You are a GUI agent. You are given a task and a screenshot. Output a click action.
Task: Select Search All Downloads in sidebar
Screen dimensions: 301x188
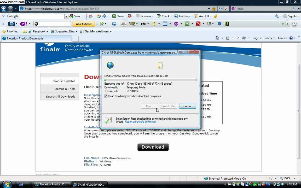[x=60, y=97]
